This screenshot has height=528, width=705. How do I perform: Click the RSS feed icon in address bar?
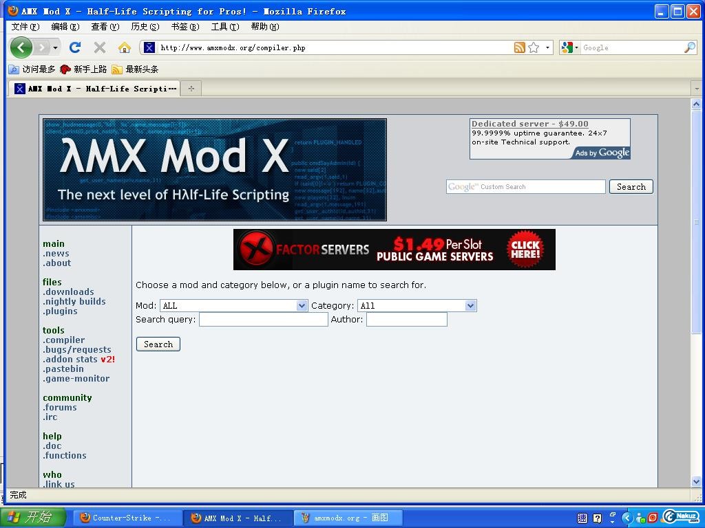coord(519,47)
